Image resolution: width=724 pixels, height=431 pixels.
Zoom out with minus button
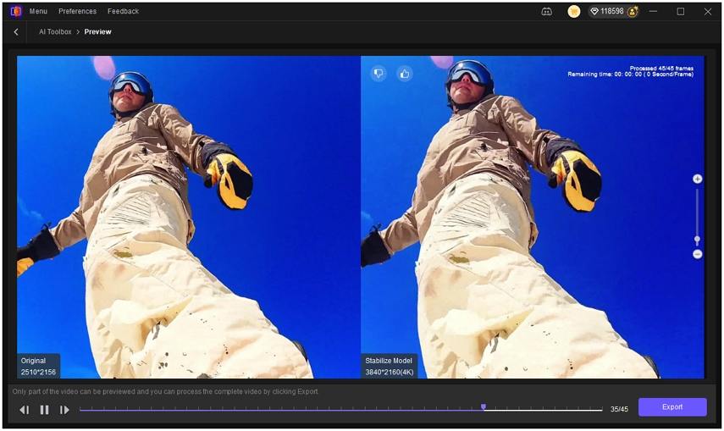point(698,254)
